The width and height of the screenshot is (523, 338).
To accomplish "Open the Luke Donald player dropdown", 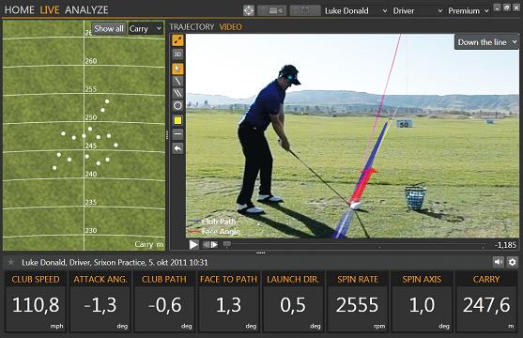I will pyautogui.click(x=356, y=11).
